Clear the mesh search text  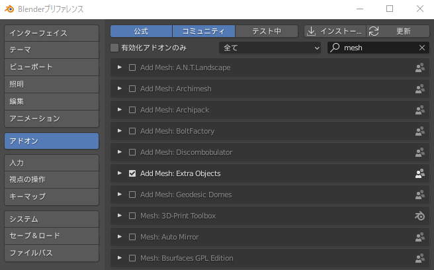click(x=422, y=48)
